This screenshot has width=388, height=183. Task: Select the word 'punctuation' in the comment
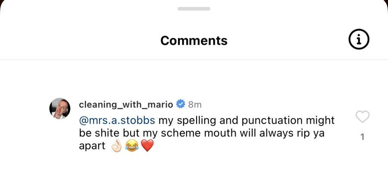coord(272,121)
